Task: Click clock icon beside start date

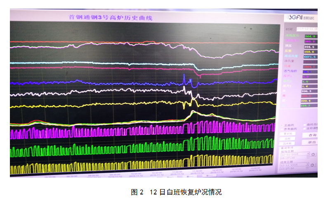Action: (314, 154)
